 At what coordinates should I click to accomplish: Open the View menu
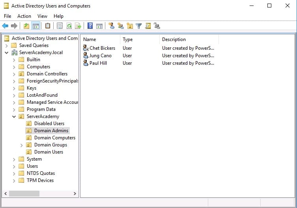click(42, 16)
